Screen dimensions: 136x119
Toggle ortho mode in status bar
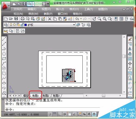60,114
